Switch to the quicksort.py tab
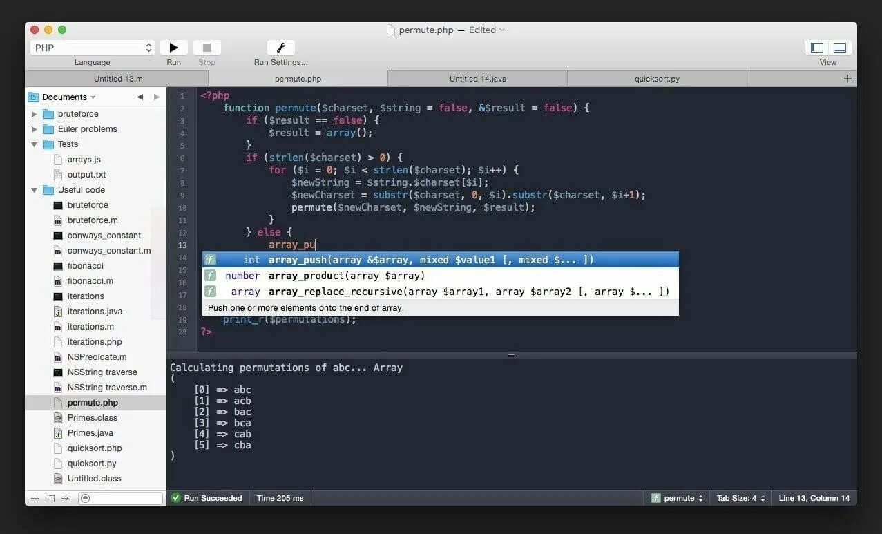 click(657, 79)
